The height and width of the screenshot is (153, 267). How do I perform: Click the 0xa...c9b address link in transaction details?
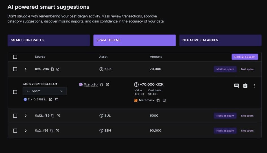coord(91,84)
